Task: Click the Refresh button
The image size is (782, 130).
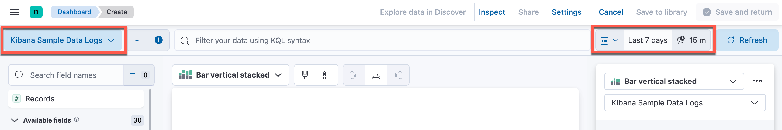Action: click(748, 40)
